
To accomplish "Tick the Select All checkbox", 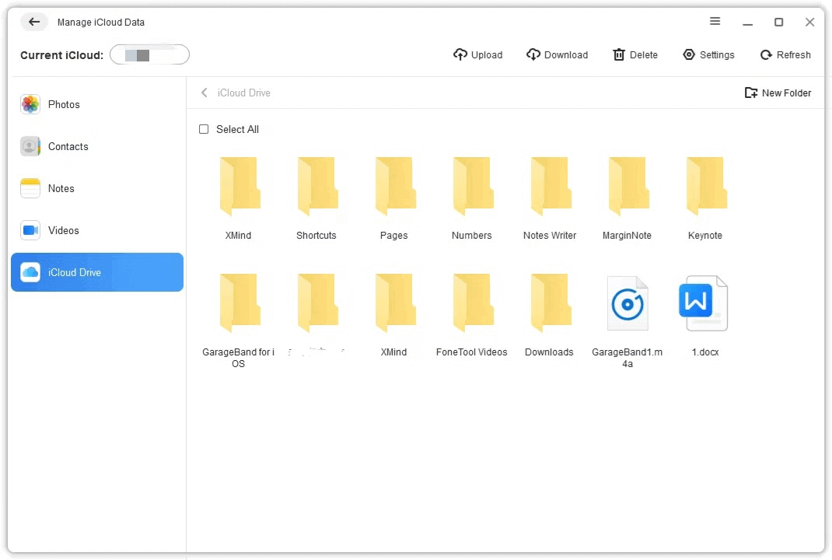I will 204,129.
